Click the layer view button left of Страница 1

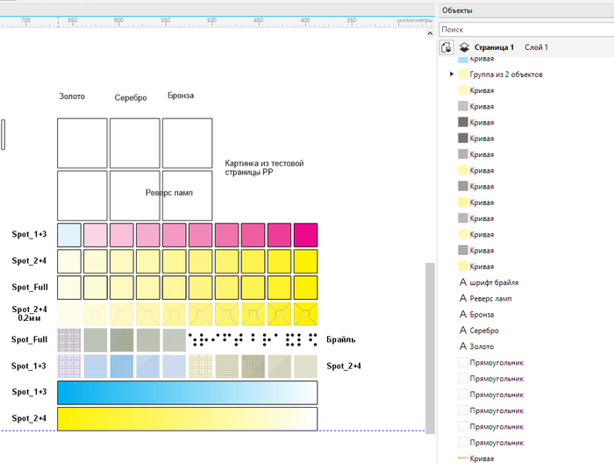click(446, 47)
